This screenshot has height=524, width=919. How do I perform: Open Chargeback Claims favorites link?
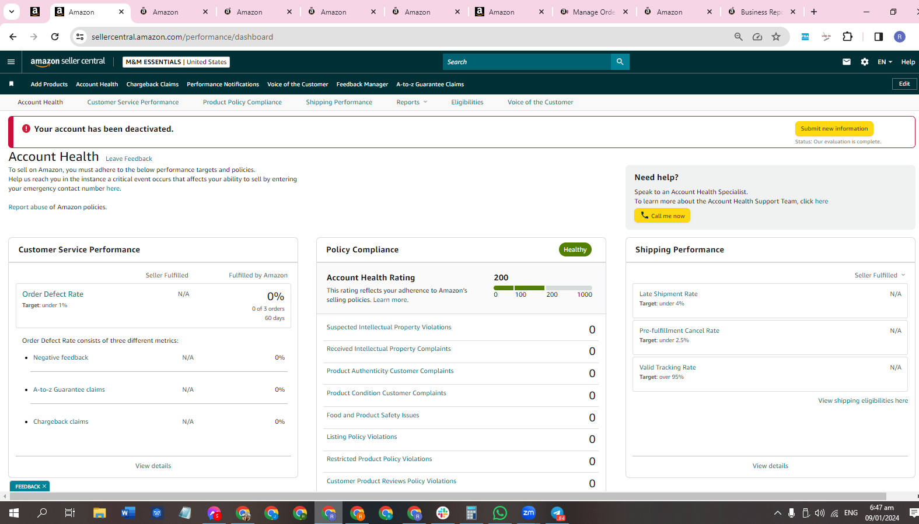[152, 84]
